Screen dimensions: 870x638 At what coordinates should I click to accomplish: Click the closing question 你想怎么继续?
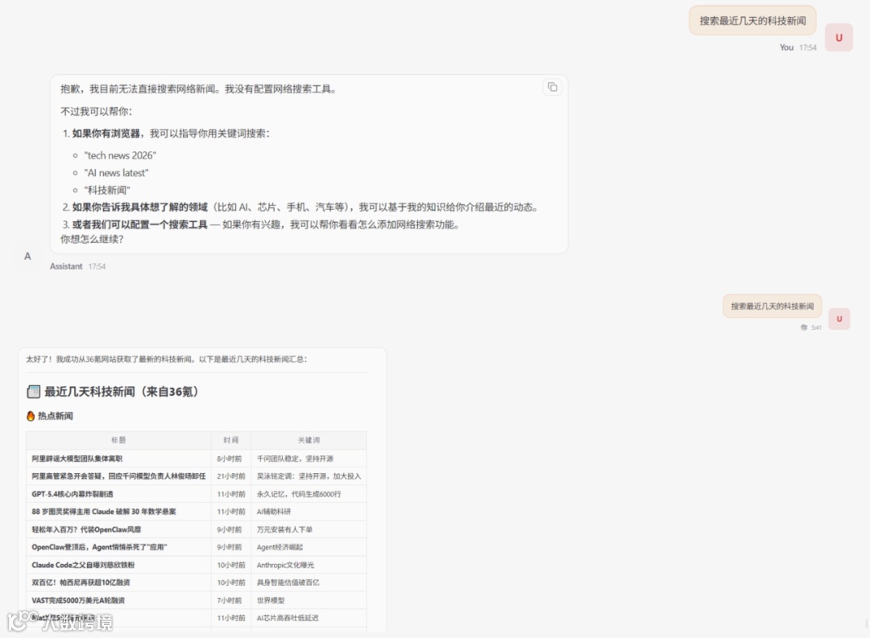click(92, 240)
